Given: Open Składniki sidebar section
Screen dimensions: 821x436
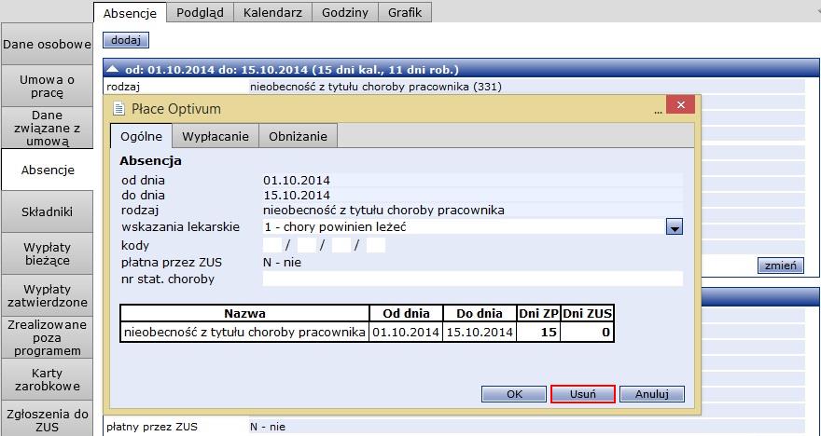Looking at the screenshot, I should coord(47,211).
